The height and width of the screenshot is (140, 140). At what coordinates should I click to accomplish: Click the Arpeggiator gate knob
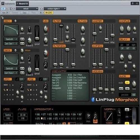(95, 116)
